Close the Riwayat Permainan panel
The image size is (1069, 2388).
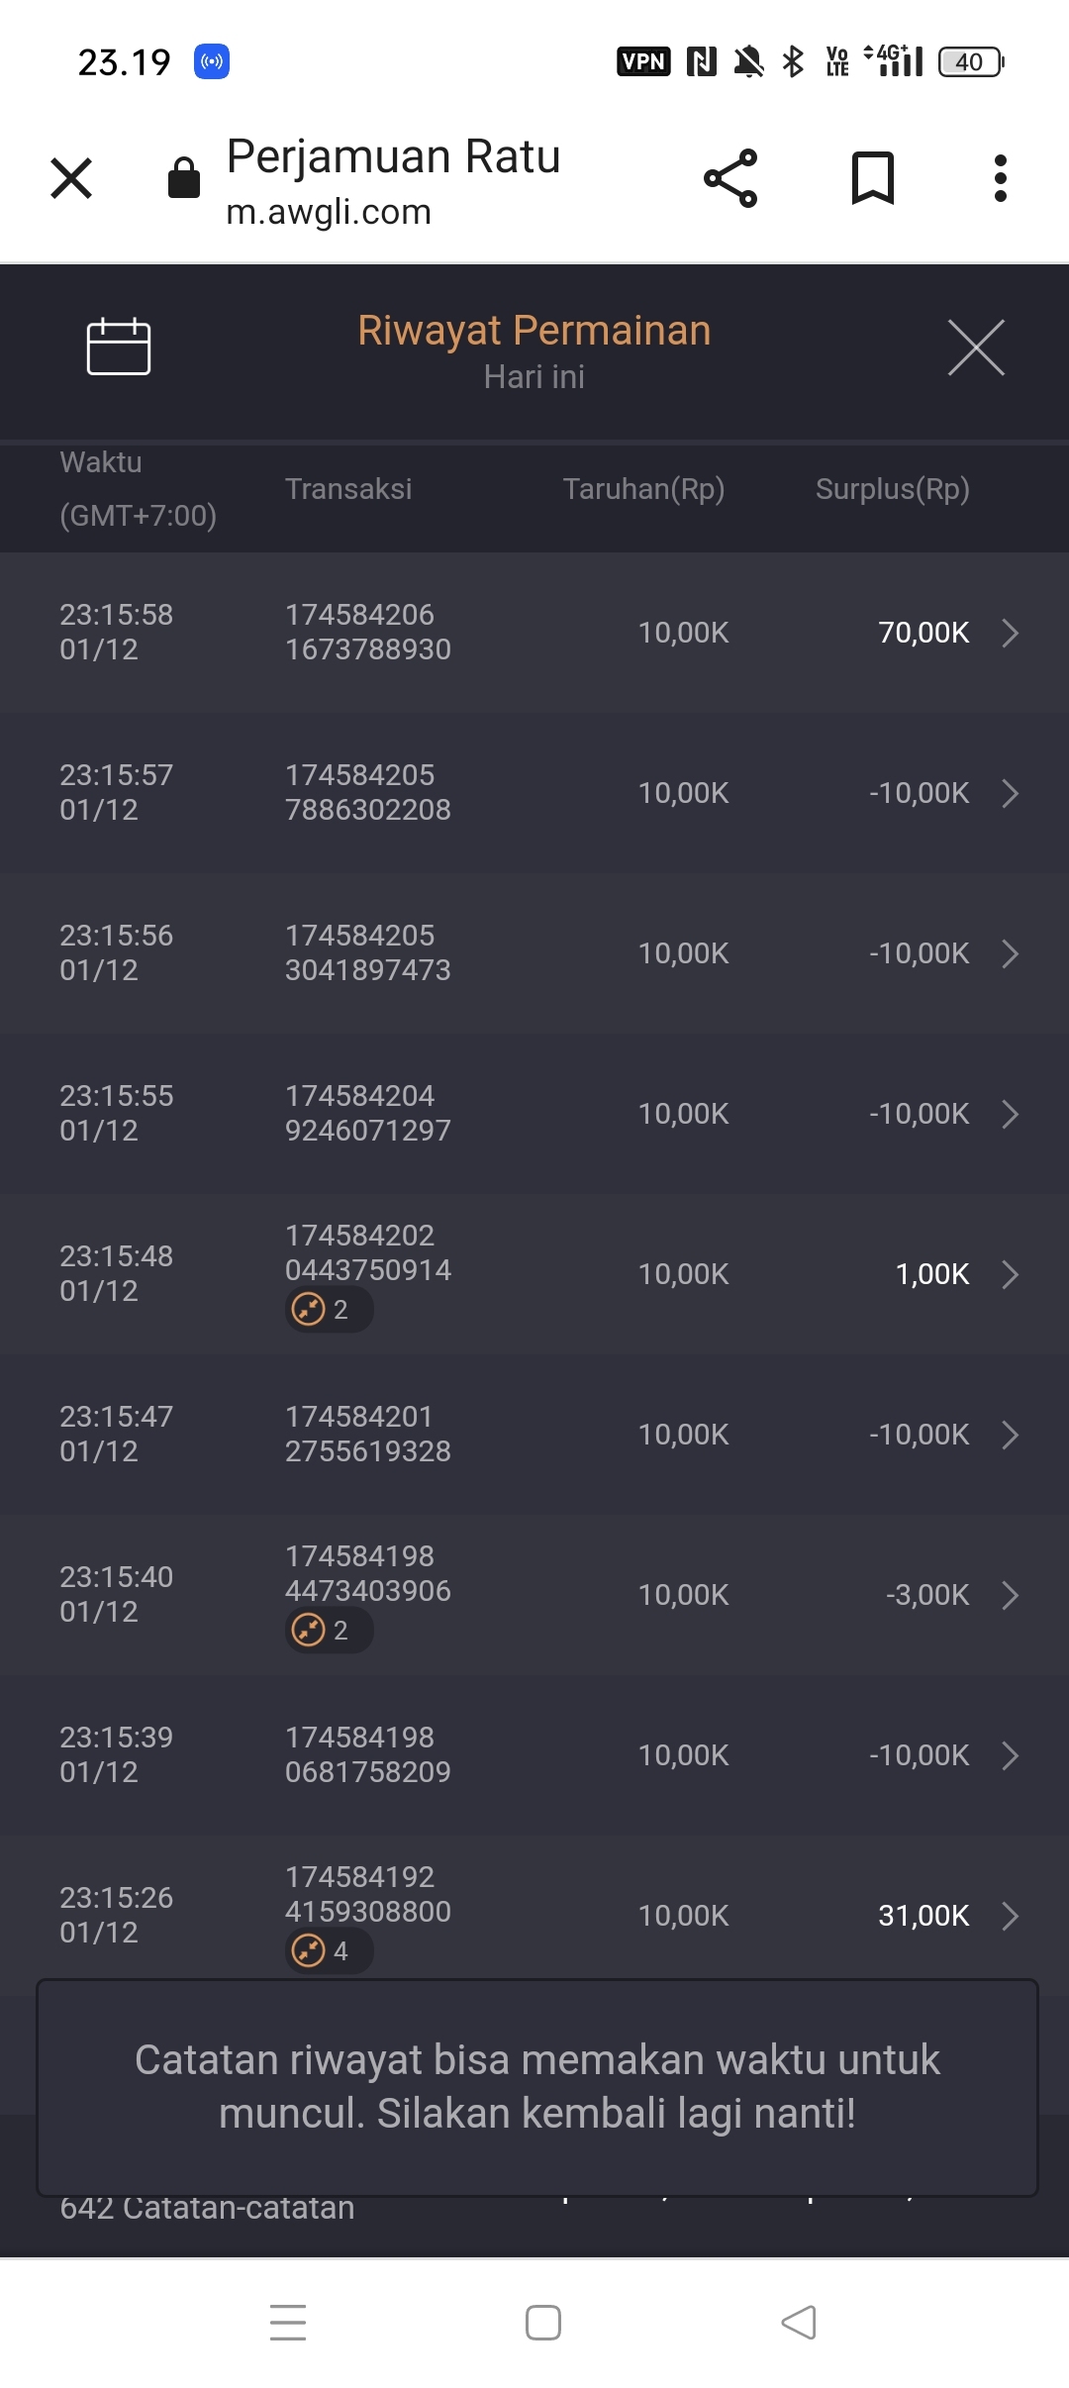(976, 348)
